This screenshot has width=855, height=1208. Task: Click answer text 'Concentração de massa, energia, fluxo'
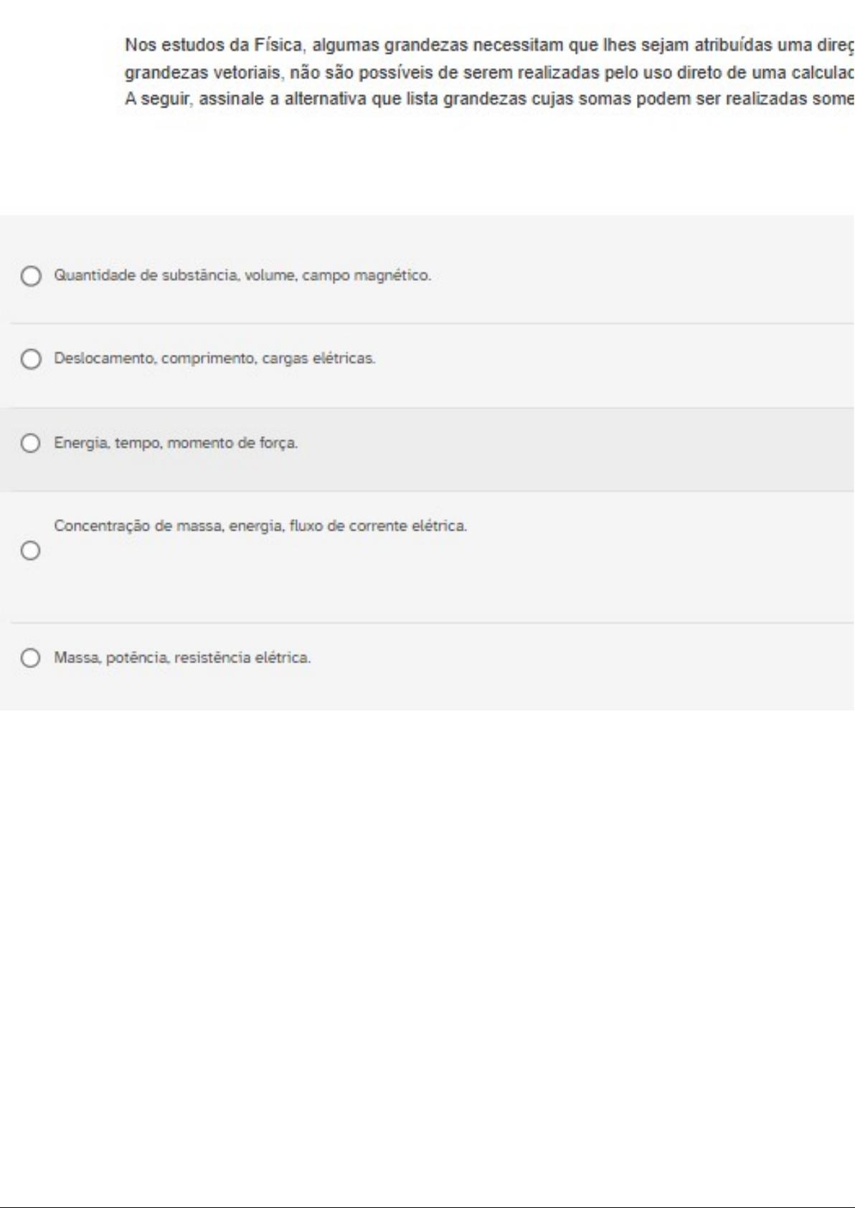coord(260,526)
